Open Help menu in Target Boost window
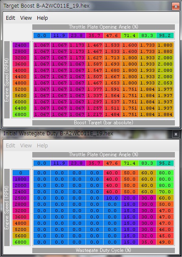Image resolution: width=182 pixels, height=257 pixels. (42, 18)
